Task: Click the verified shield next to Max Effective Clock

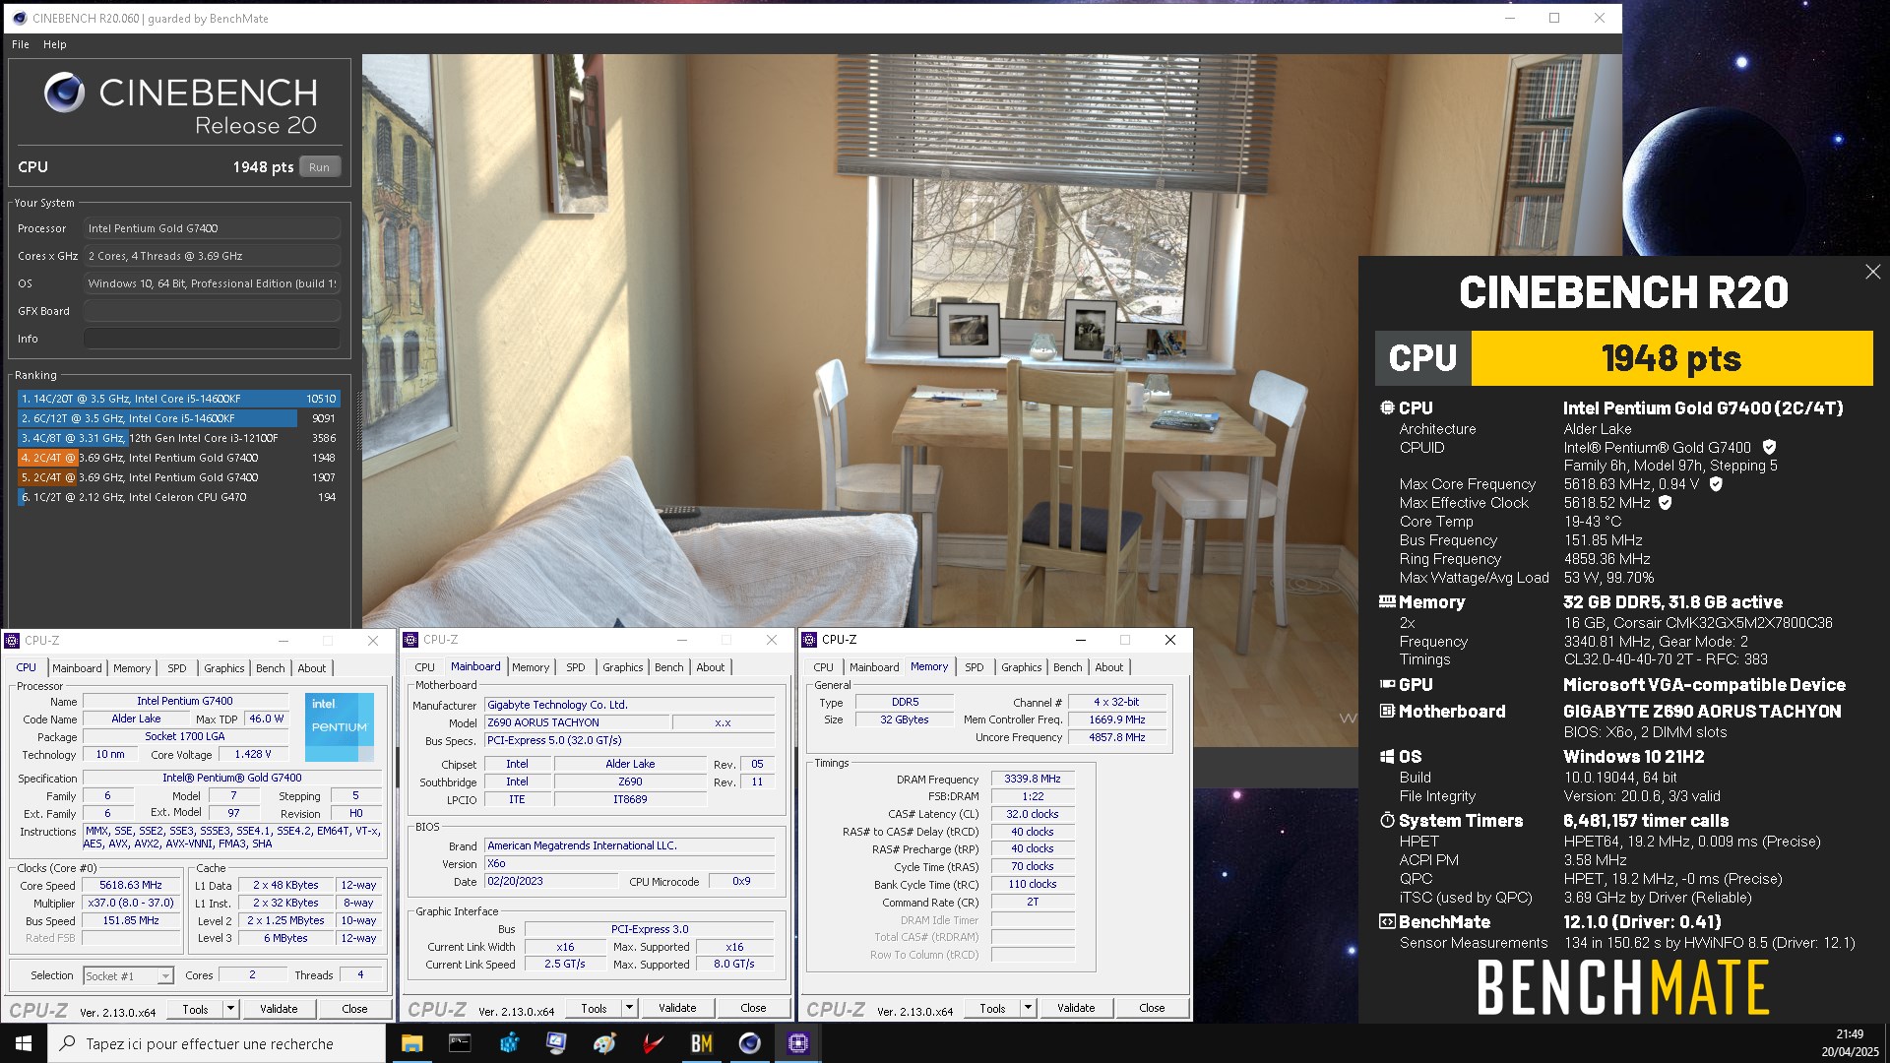Action: pyautogui.click(x=1666, y=503)
